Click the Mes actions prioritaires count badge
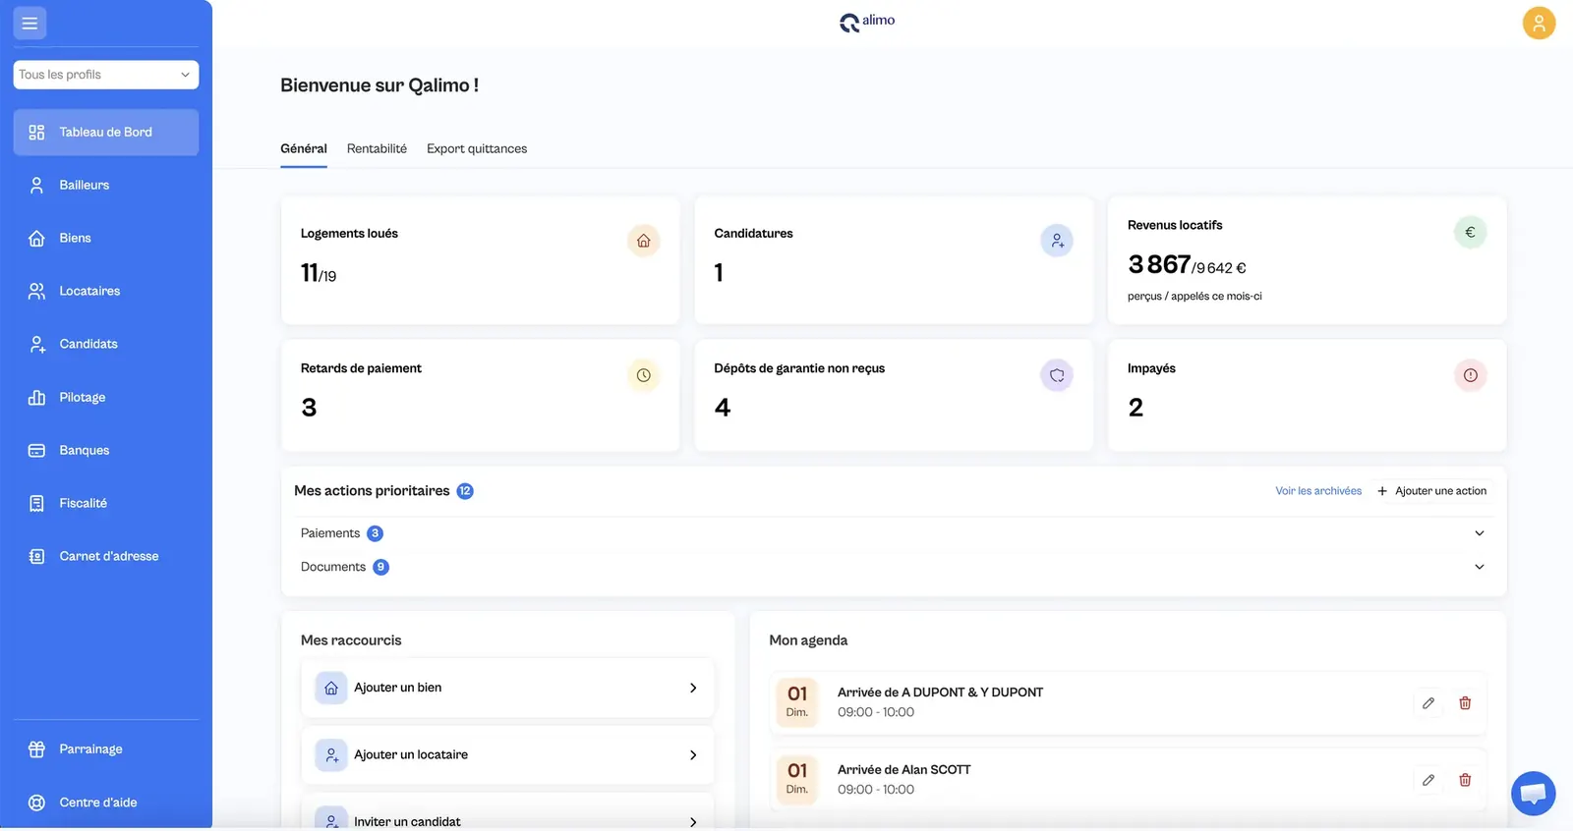This screenshot has width=1573, height=831. (465, 491)
